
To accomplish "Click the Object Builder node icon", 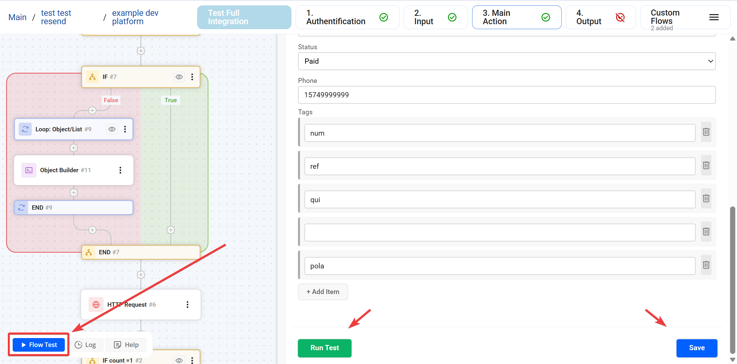I will [29, 170].
